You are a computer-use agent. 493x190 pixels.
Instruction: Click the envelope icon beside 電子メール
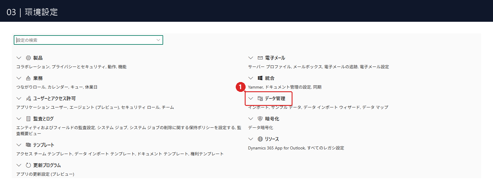tap(260, 58)
